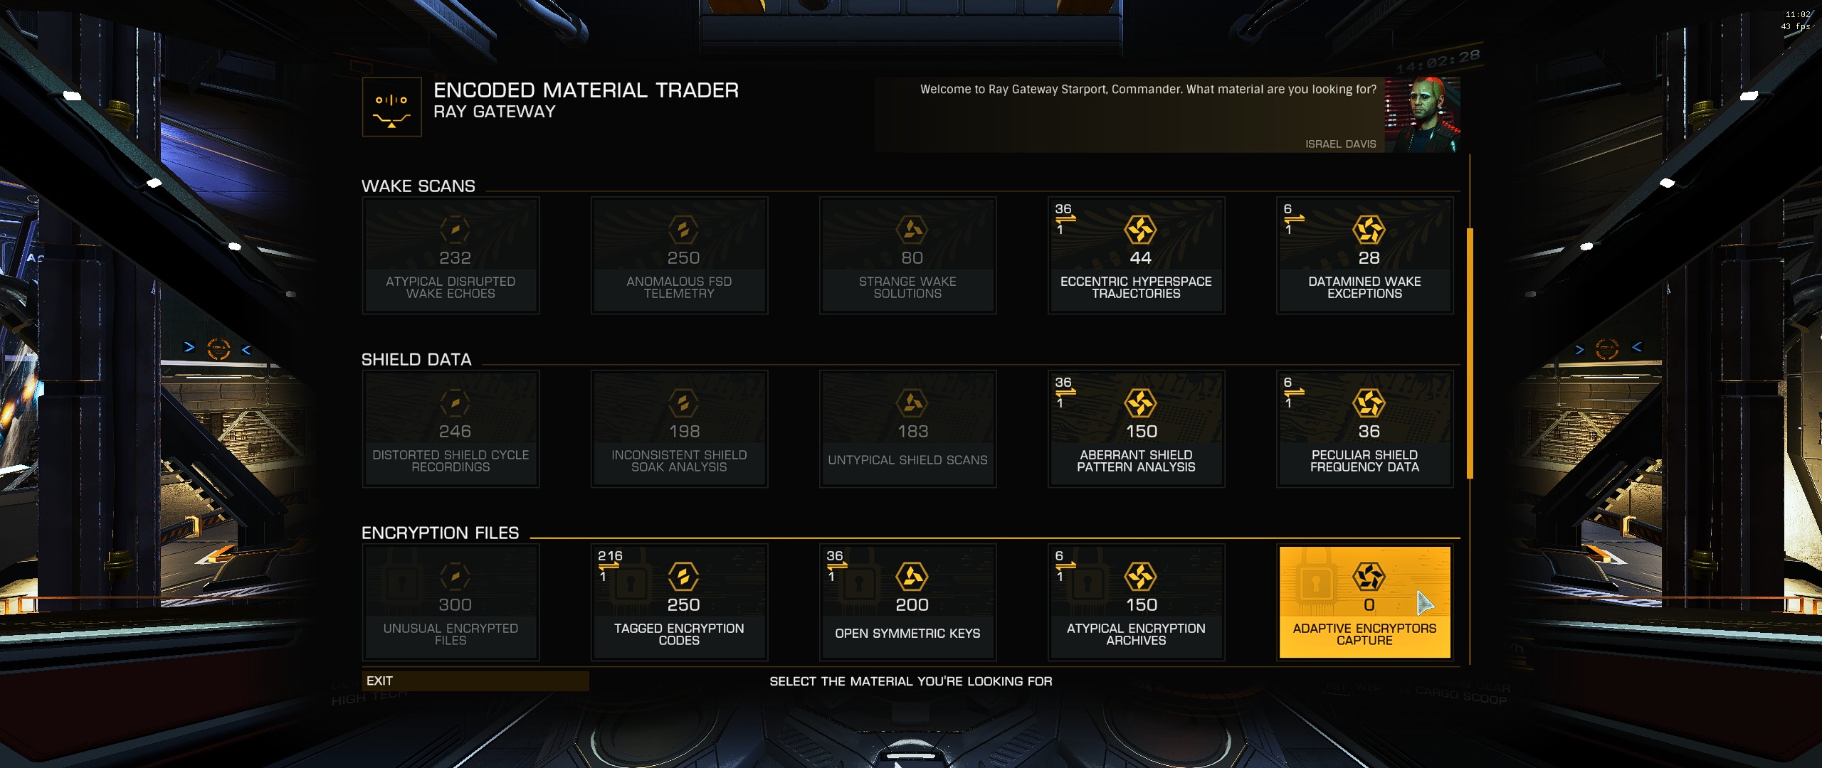Click Tagged Encryption Codes label text
1822x768 pixels.
[x=679, y=634]
